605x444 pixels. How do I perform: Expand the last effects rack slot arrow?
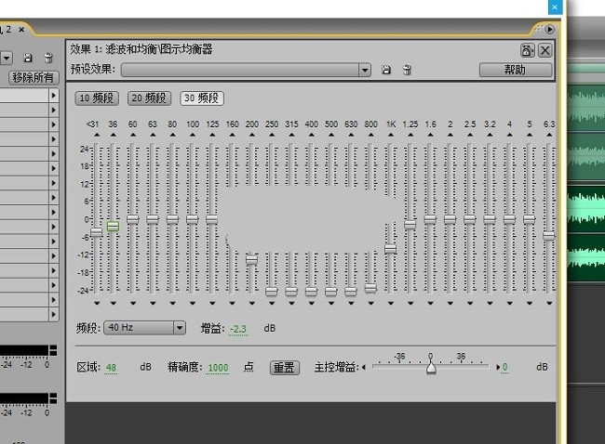point(54,315)
